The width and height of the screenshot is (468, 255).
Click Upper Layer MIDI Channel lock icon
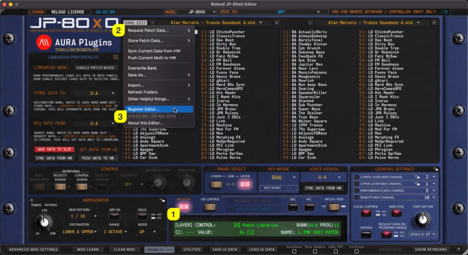tap(417, 184)
